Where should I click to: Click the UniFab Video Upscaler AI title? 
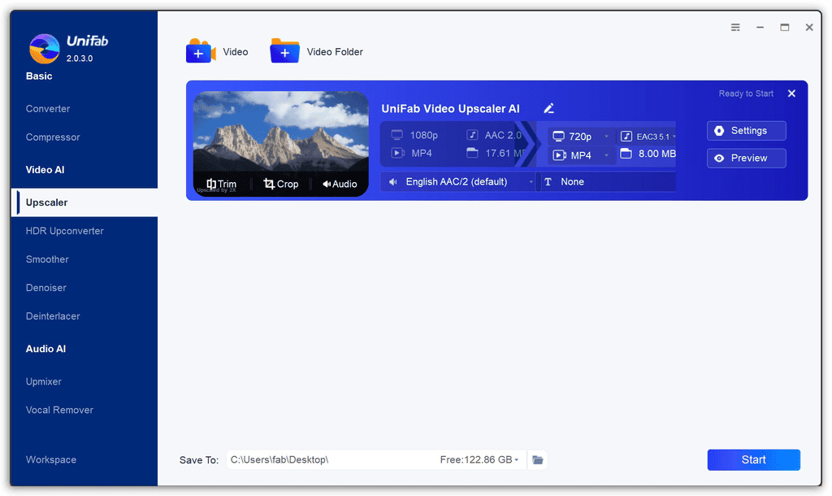[450, 108]
